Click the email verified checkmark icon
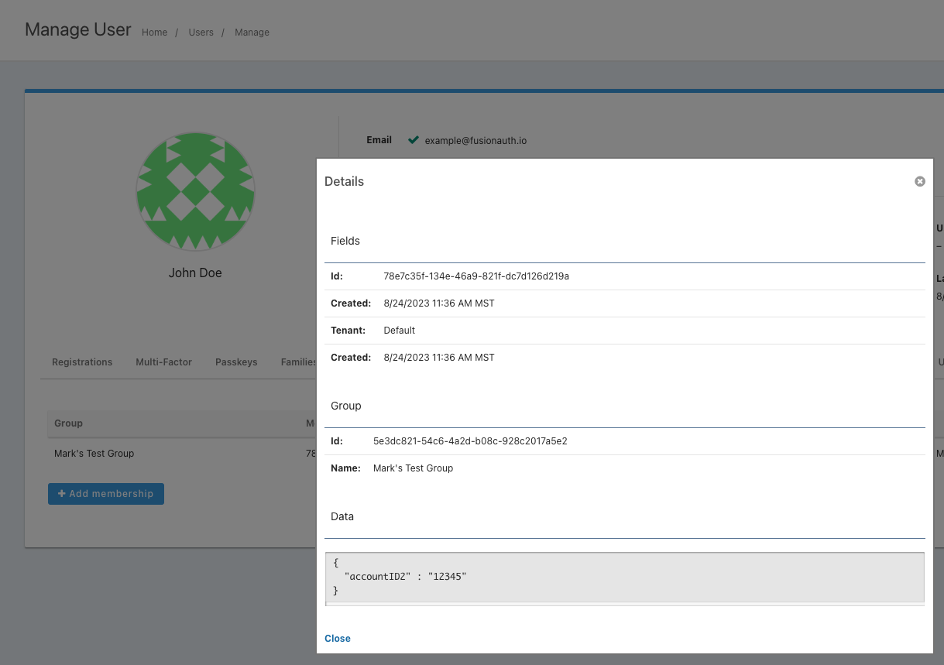The image size is (944, 665). pyautogui.click(x=414, y=140)
